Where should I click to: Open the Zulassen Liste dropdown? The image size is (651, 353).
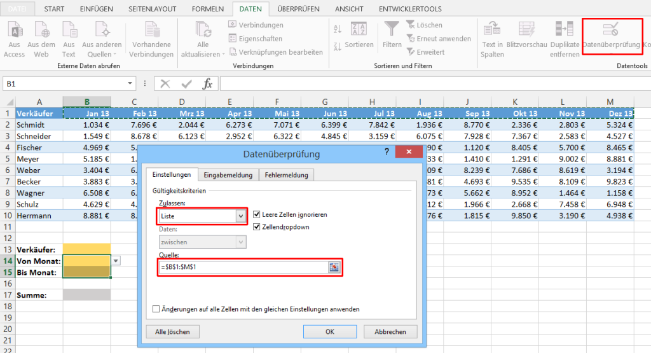(241, 216)
